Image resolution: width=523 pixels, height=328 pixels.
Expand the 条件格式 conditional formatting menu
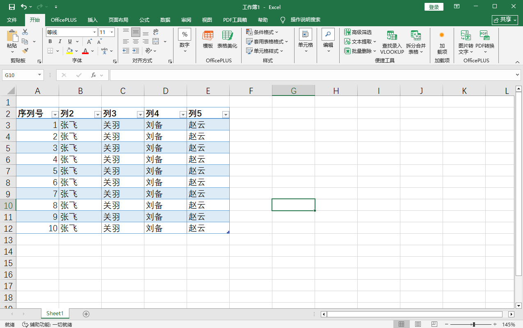pyautogui.click(x=262, y=32)
